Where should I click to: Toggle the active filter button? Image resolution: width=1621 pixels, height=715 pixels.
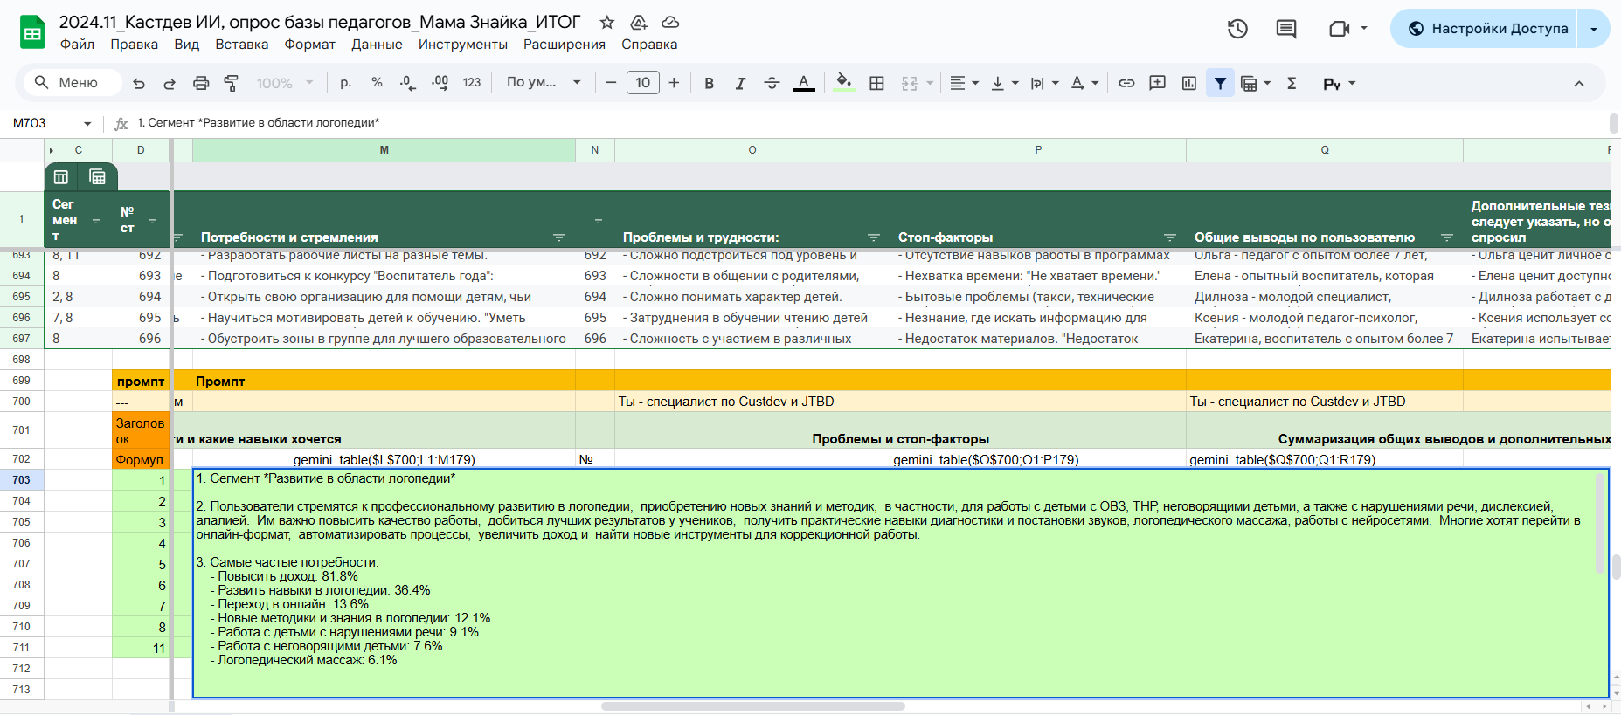(1220, 83)
